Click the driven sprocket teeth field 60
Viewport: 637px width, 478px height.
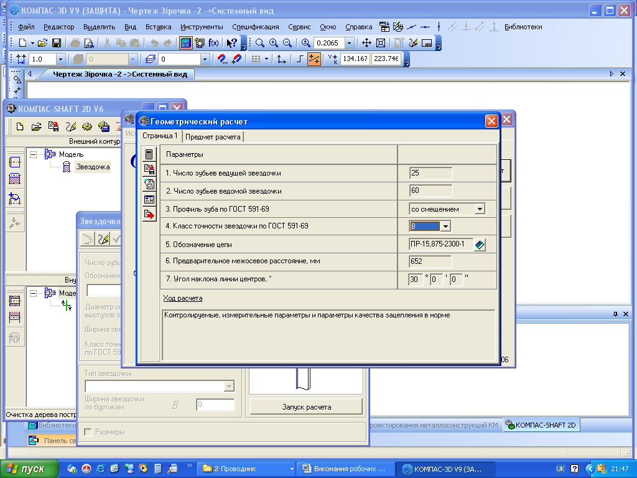coord(430,190)
